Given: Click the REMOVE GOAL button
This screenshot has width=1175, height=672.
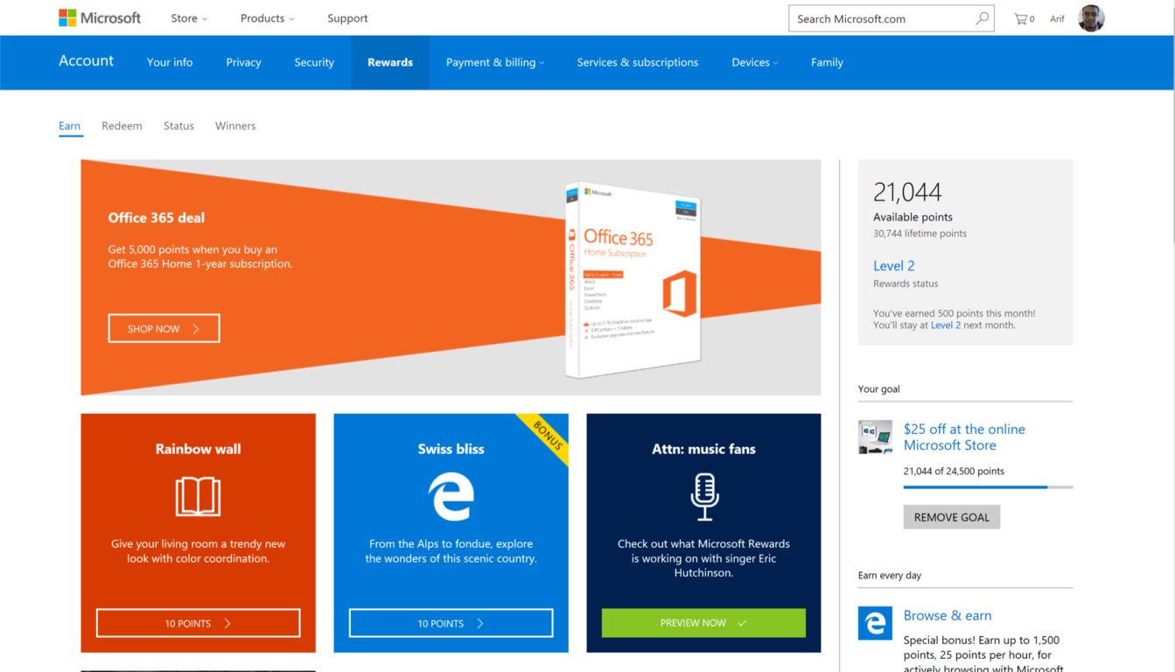Looking at the screenshot, I should pyautogui.click(x=952, y=517).
